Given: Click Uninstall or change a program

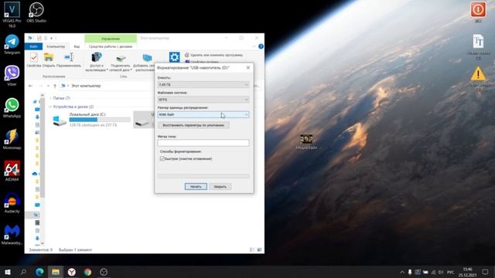Looking at the screenshot, I should 213,55.
